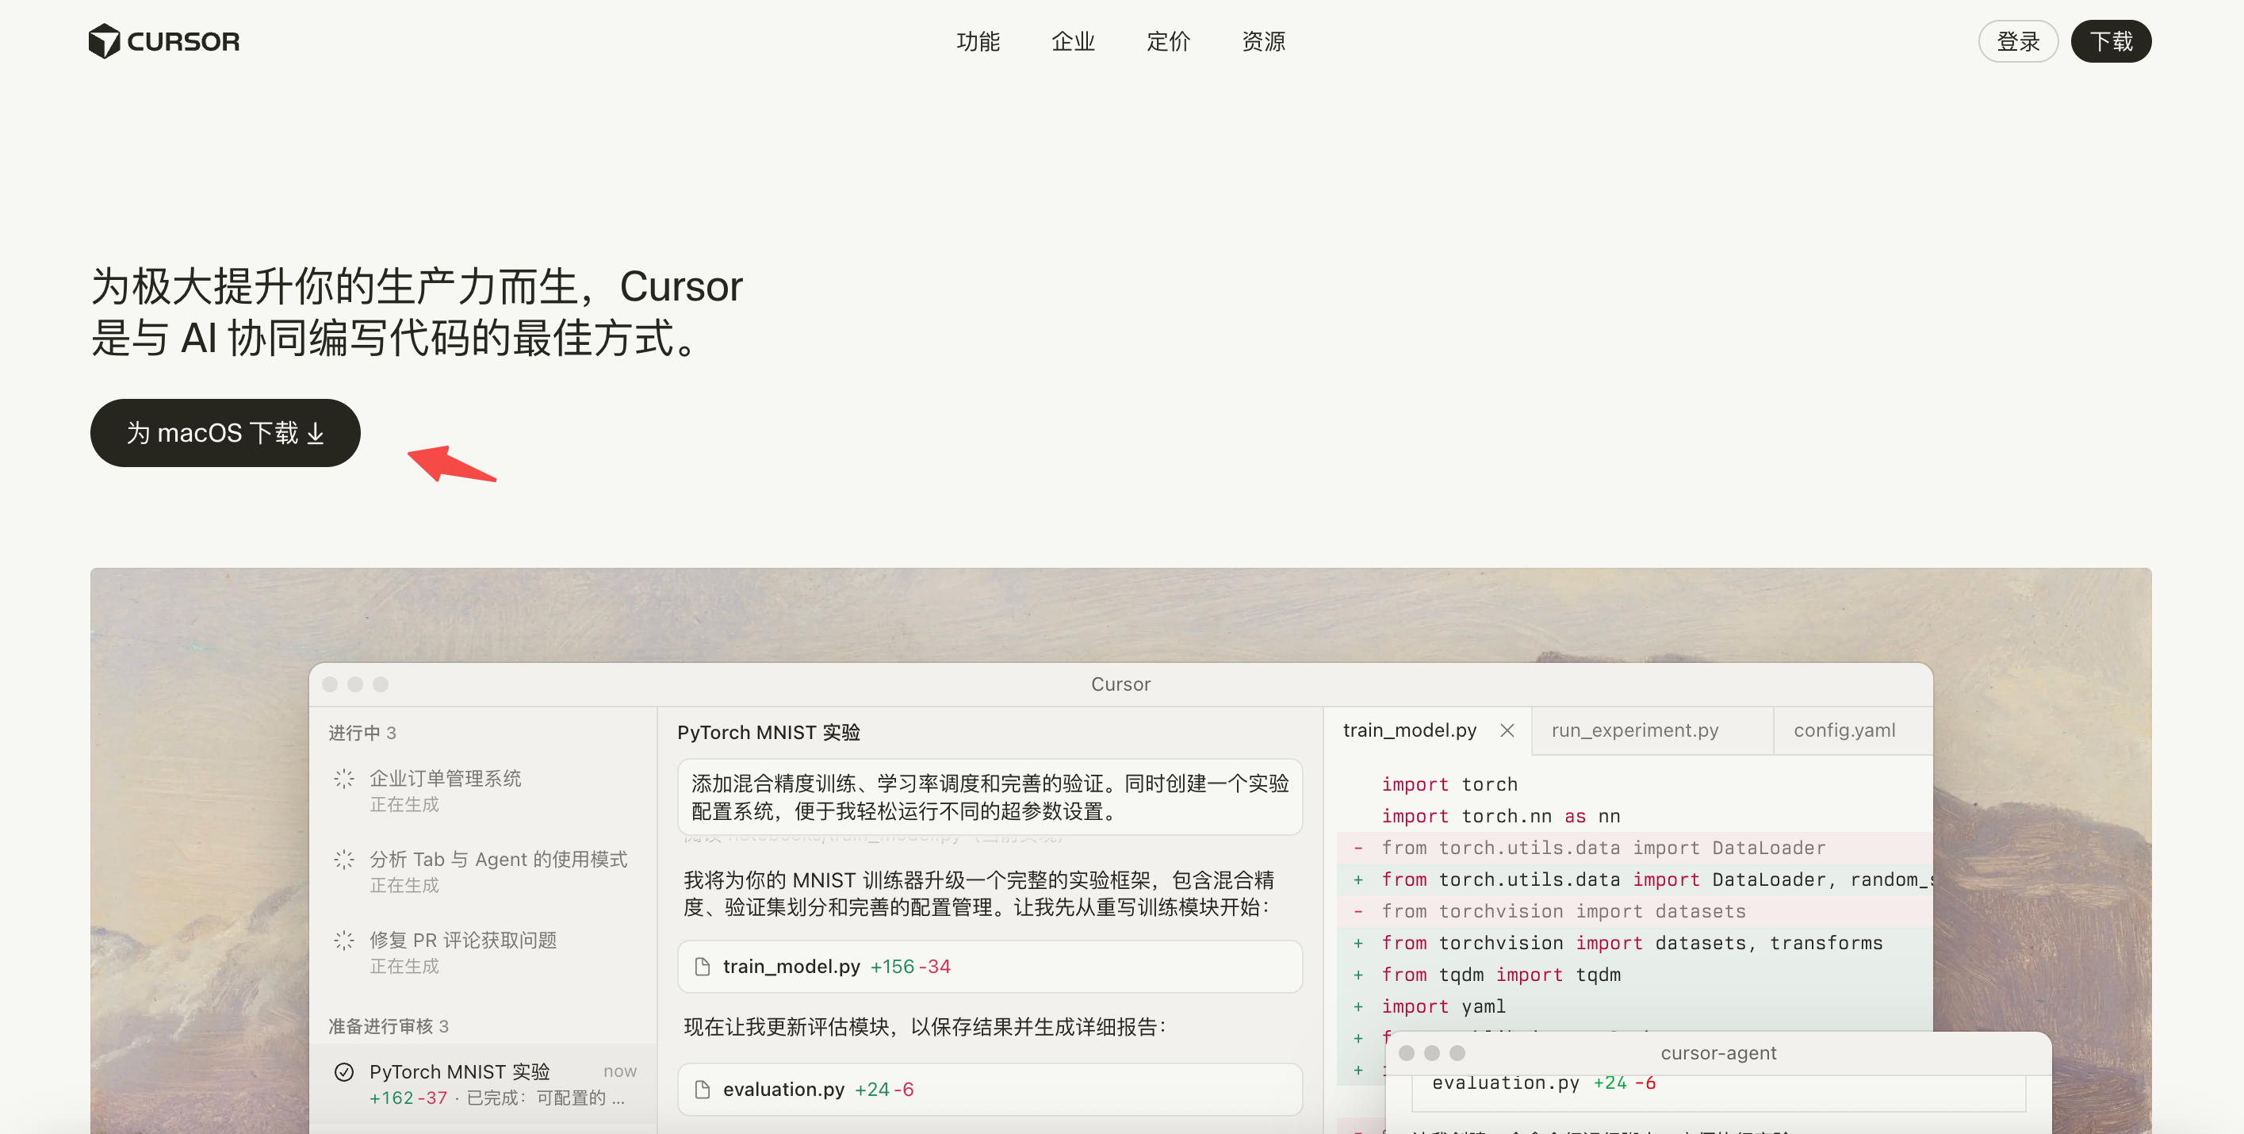Select the 企业订单管理系统 task

coord(483,791)
